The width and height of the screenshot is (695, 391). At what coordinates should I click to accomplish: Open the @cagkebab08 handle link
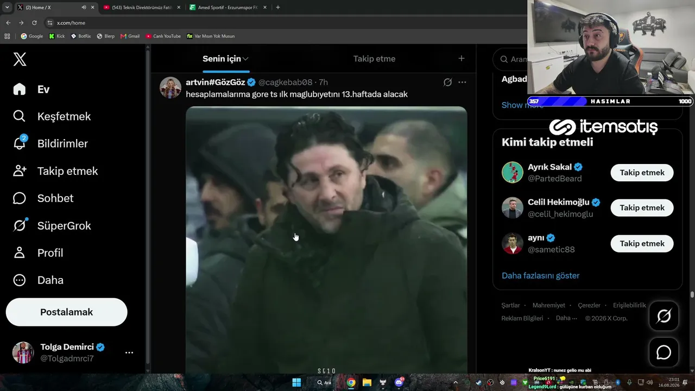(x=285, y=83)
